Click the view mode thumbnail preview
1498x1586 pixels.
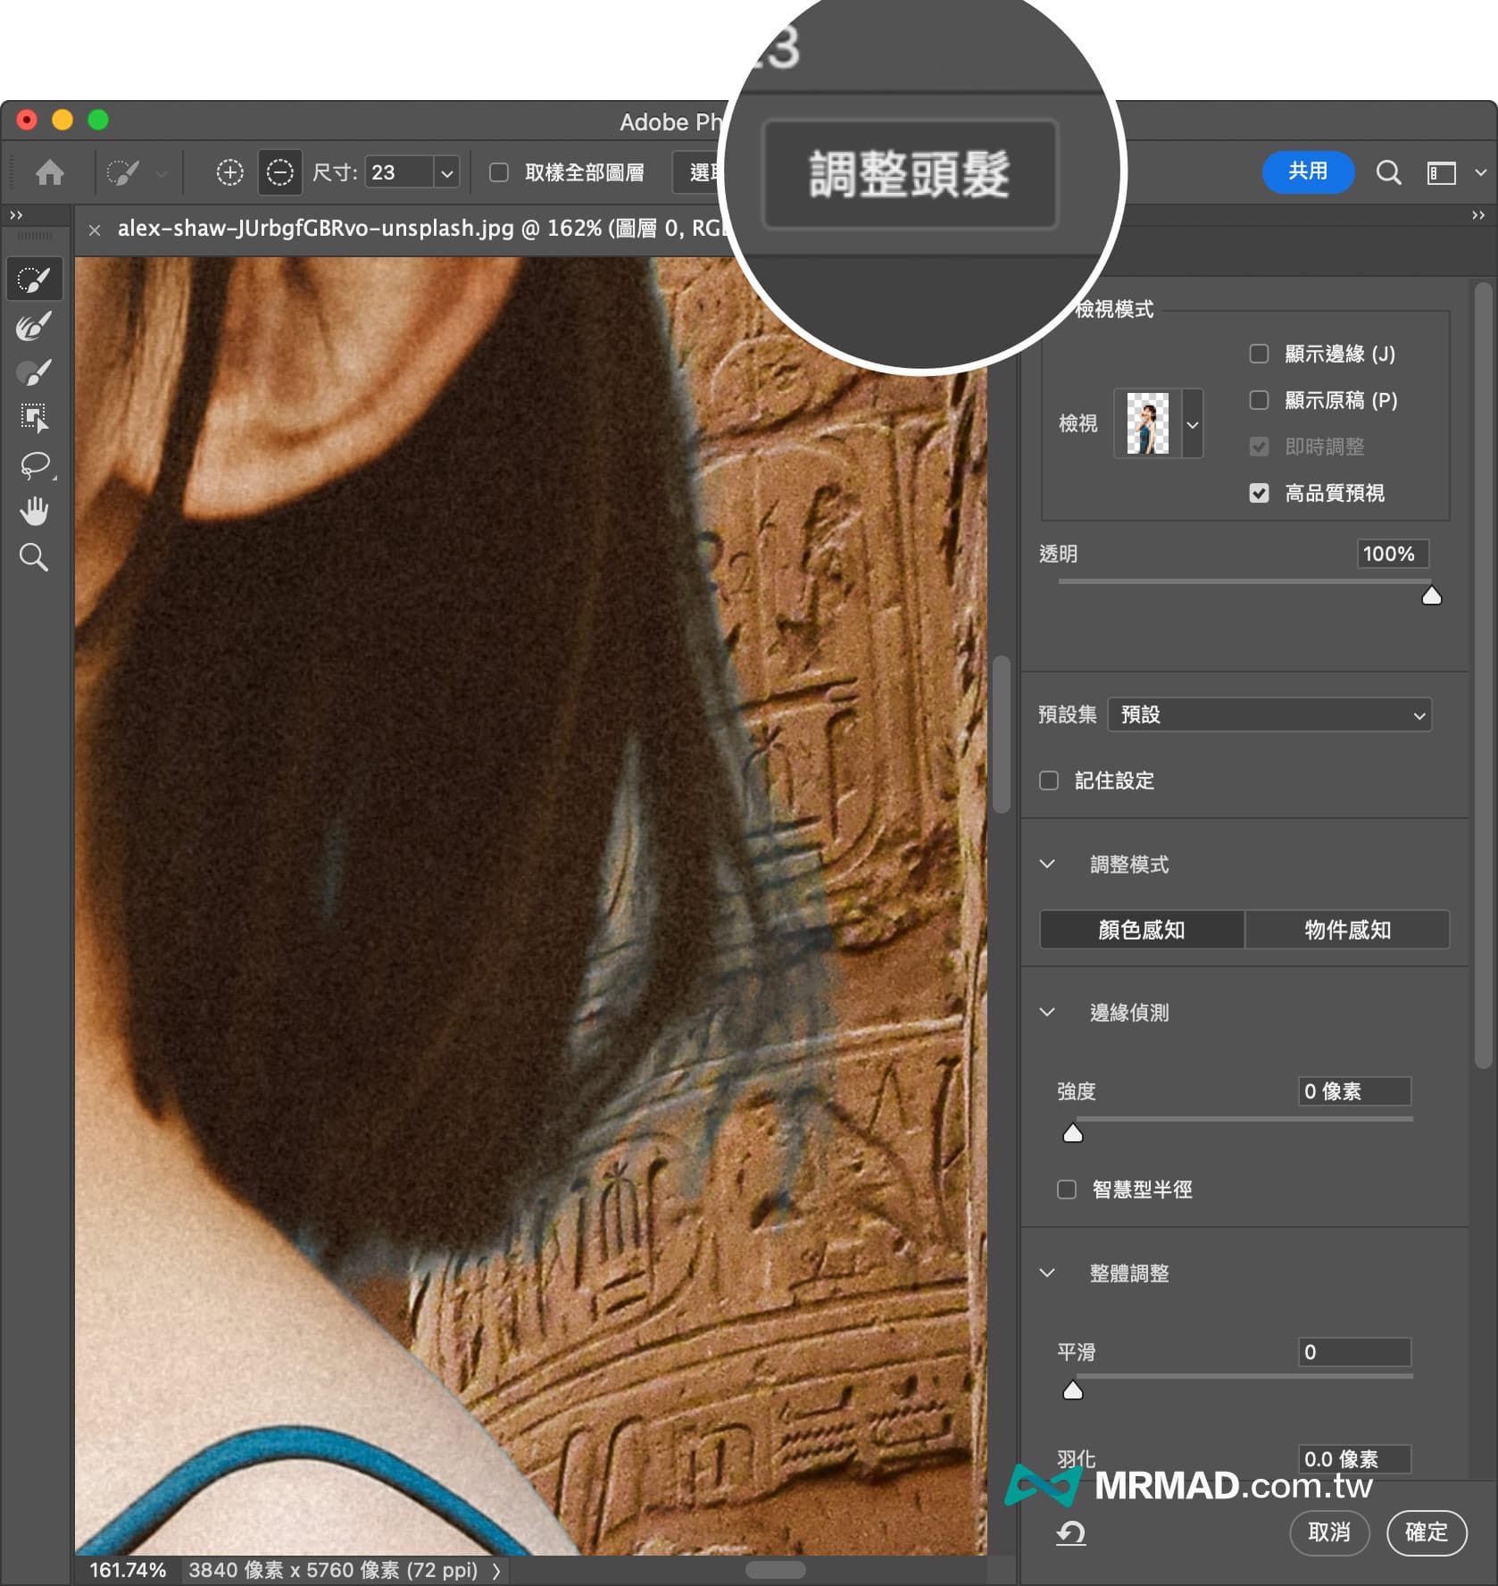1147,423
